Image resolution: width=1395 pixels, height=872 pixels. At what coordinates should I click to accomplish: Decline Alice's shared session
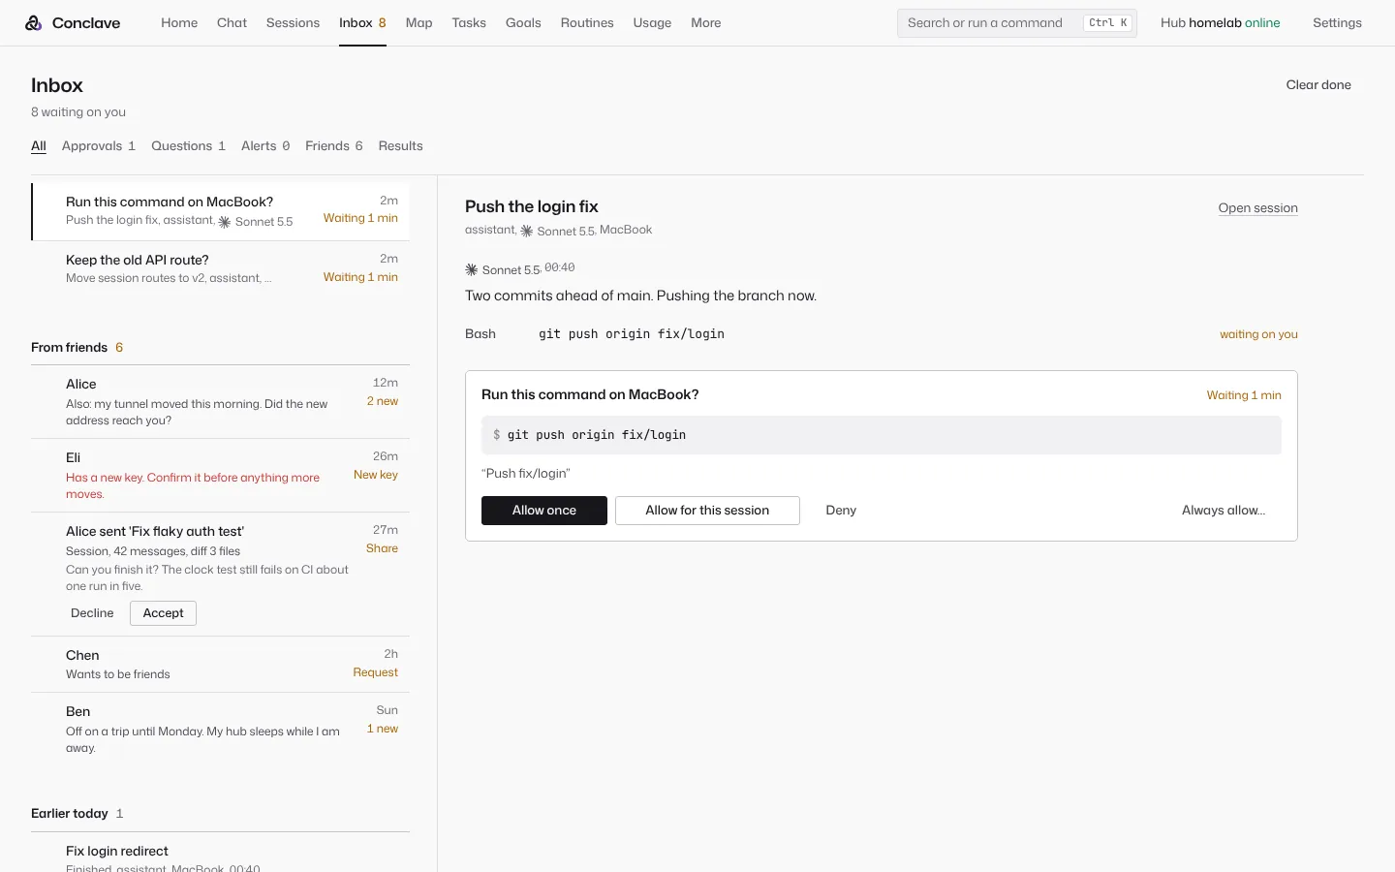(x=92, y=613)
